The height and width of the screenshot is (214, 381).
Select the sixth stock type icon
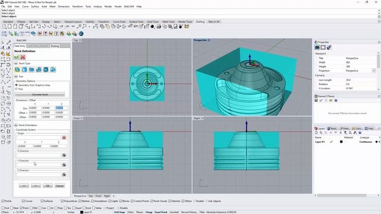click(x=53, y=70)
